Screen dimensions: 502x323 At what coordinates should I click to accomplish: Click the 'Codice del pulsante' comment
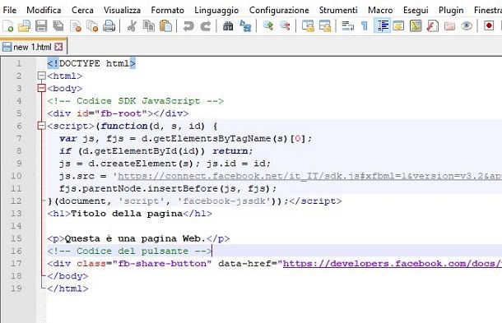130,251
